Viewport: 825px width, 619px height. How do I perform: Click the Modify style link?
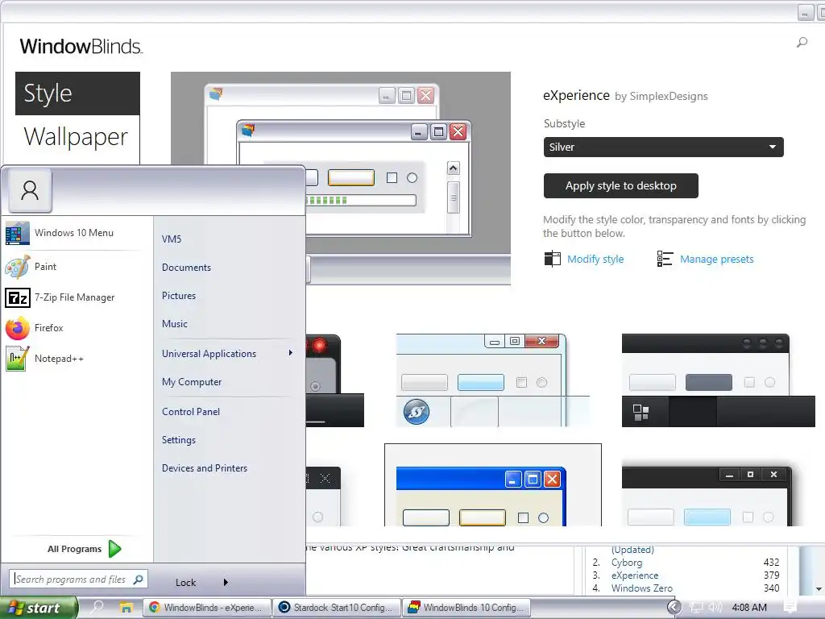pos(595,259)
